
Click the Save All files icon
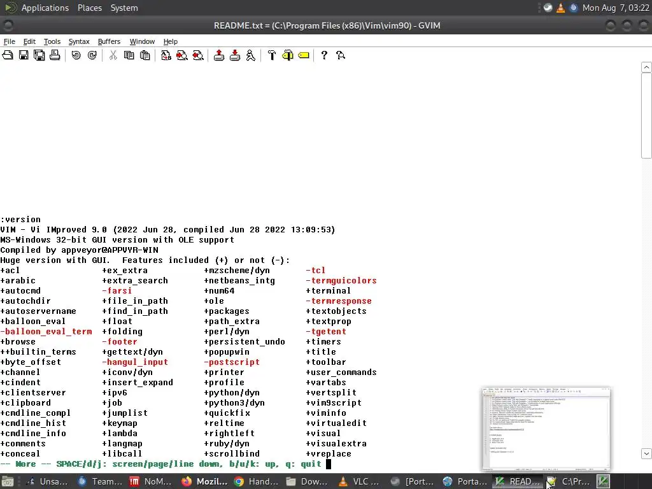click(x=39, y=55)
